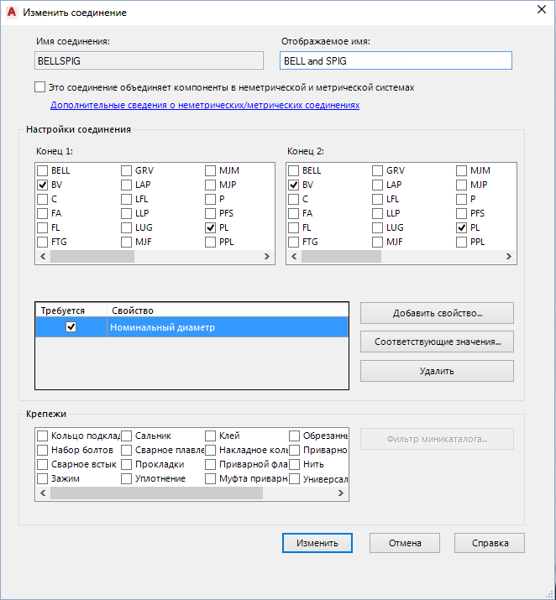Check GRV in Конец 2 list
The height and width of the screenshot is (600, 556).
click(378, 170)
